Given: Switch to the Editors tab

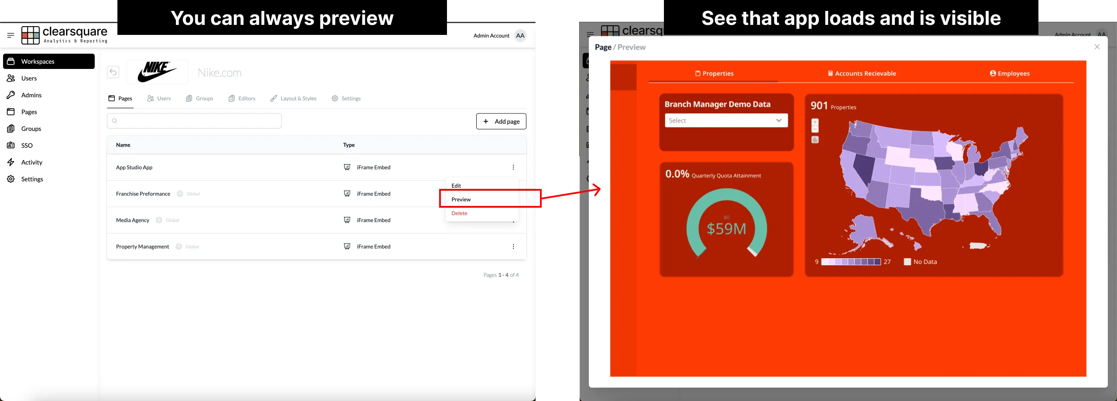Looking at the screenshot, I should point(242,99).
